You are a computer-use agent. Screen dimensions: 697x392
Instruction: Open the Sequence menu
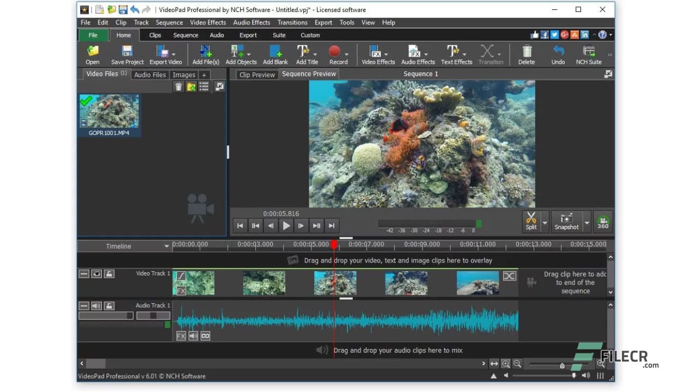tap(169, 22)
